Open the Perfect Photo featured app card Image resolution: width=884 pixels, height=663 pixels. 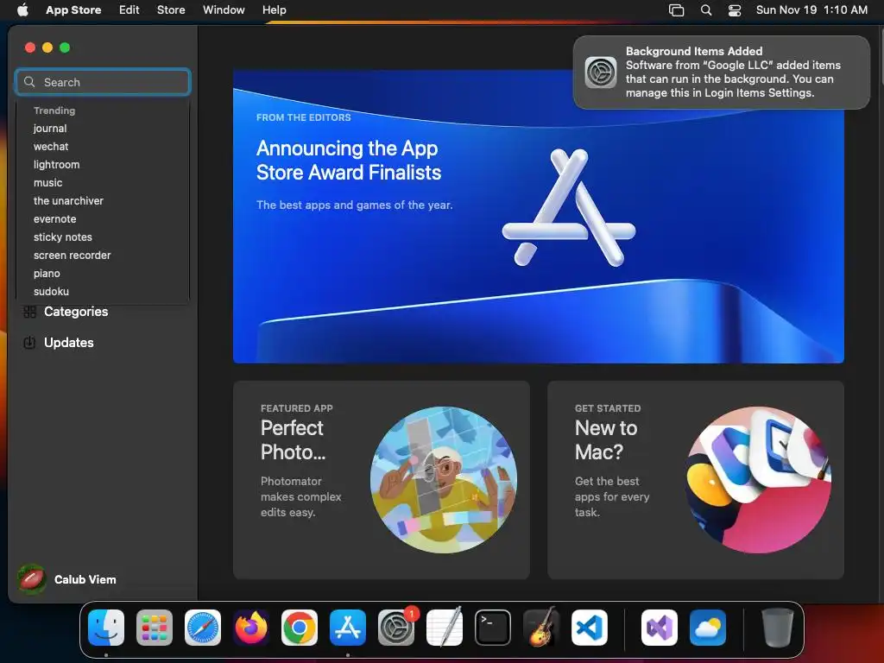(x=381, y=480)
